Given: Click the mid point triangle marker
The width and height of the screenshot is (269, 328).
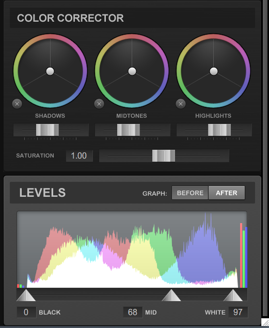Looking at the screenshot, I should [x=171, y=295].
